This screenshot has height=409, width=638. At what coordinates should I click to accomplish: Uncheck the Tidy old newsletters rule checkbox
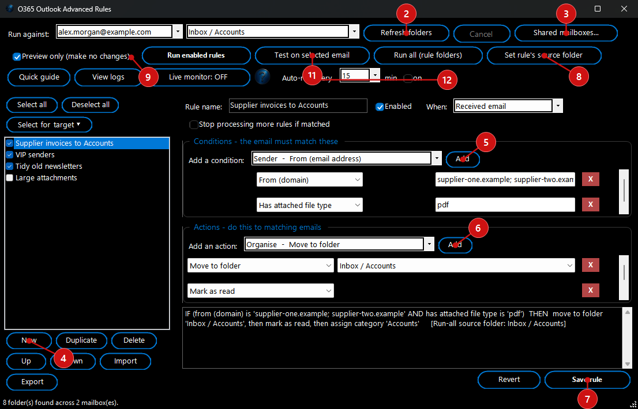point(10,166)
